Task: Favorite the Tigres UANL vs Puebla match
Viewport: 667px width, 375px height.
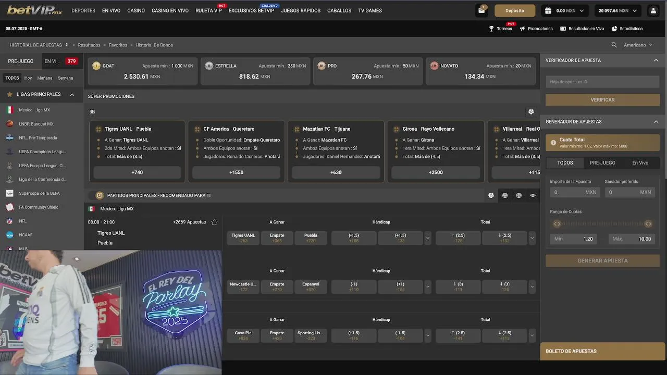Action: click(x=214, y=222)
